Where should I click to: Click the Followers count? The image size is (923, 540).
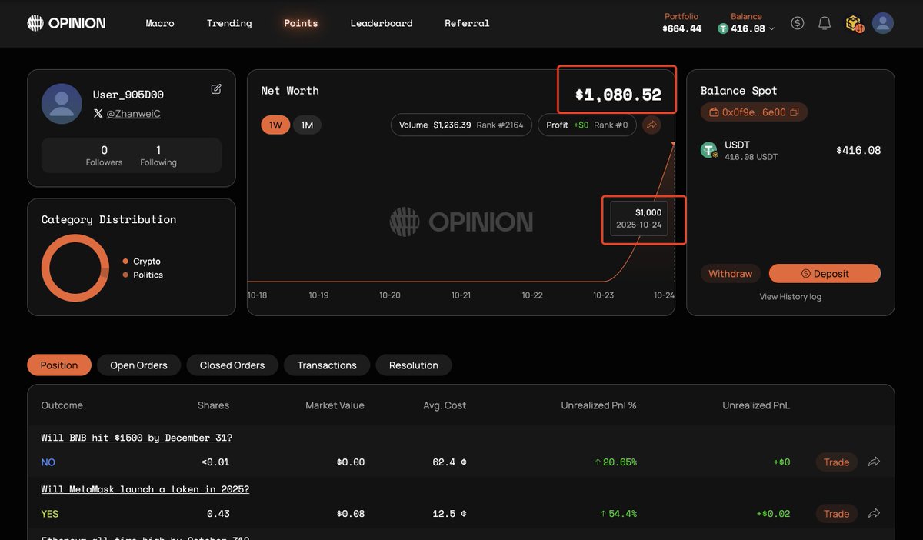(104, 155)
